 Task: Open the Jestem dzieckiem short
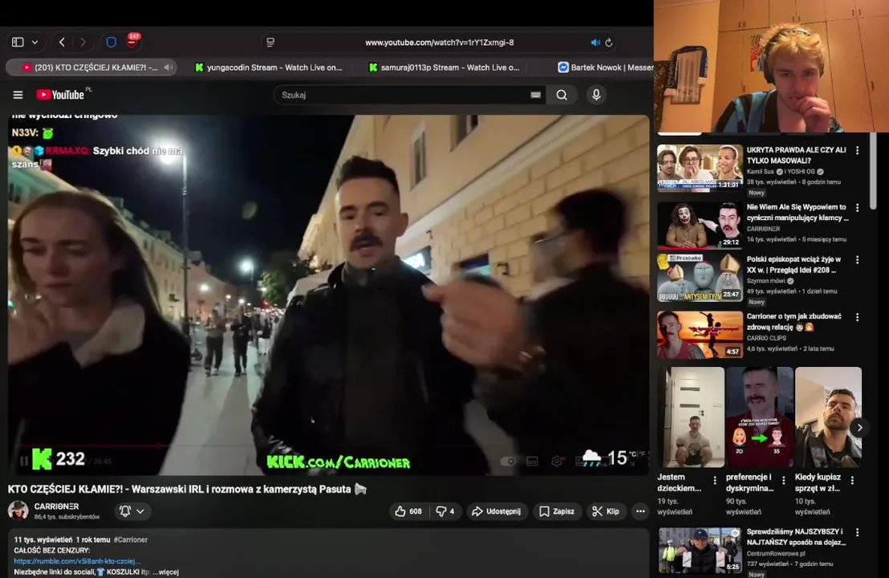coord(691,417)
